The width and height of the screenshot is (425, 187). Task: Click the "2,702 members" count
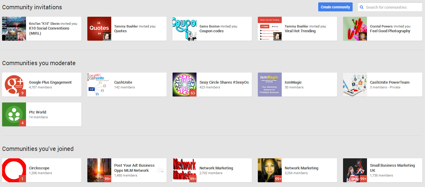pos(211,173)
